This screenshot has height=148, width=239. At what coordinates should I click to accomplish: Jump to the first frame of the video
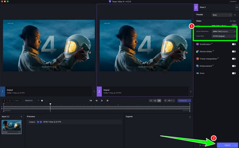tap(91, 101)
